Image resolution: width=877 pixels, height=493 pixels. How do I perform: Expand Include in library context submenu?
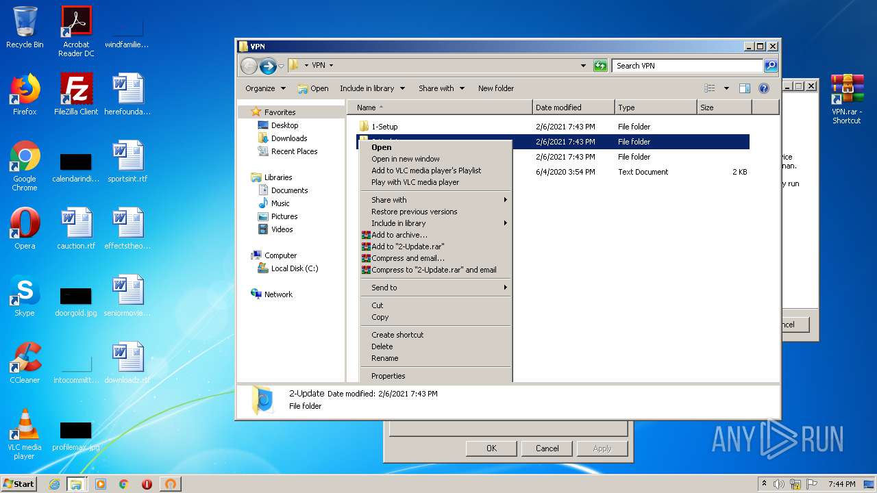(436, 223)
